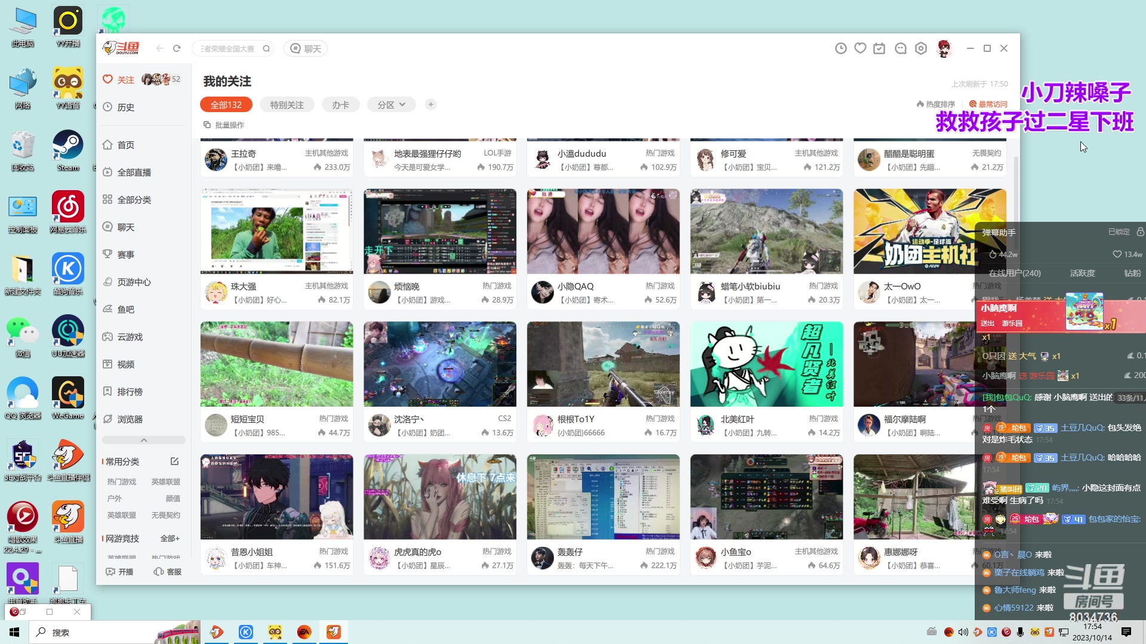The height and width of the screenshot is (644, 1146).
Task: Click the refresh icon beside the Douyu logo
Action: pyautogui.click(x=177, y=48)
